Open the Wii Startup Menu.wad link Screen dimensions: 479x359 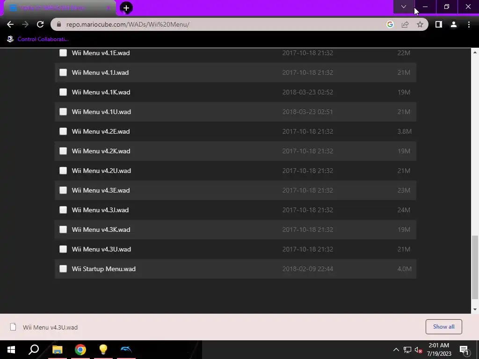tap(104, 269)
